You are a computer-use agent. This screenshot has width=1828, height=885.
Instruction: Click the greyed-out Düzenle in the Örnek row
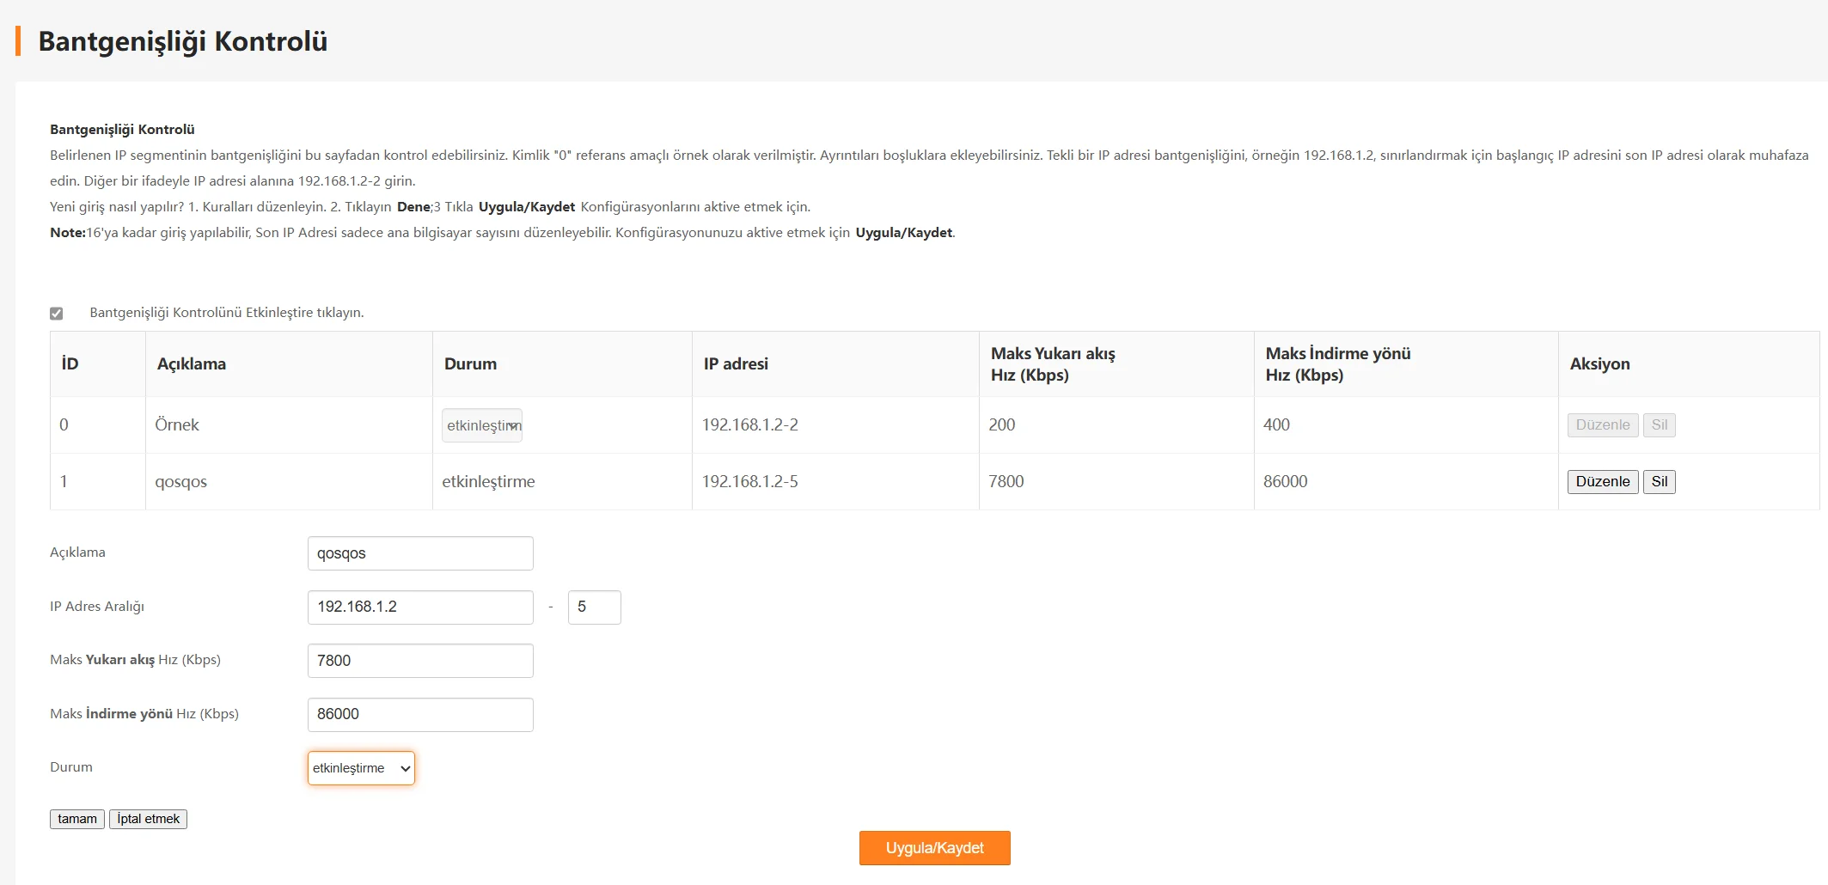pyautogui.click(x=1602, y=425)
